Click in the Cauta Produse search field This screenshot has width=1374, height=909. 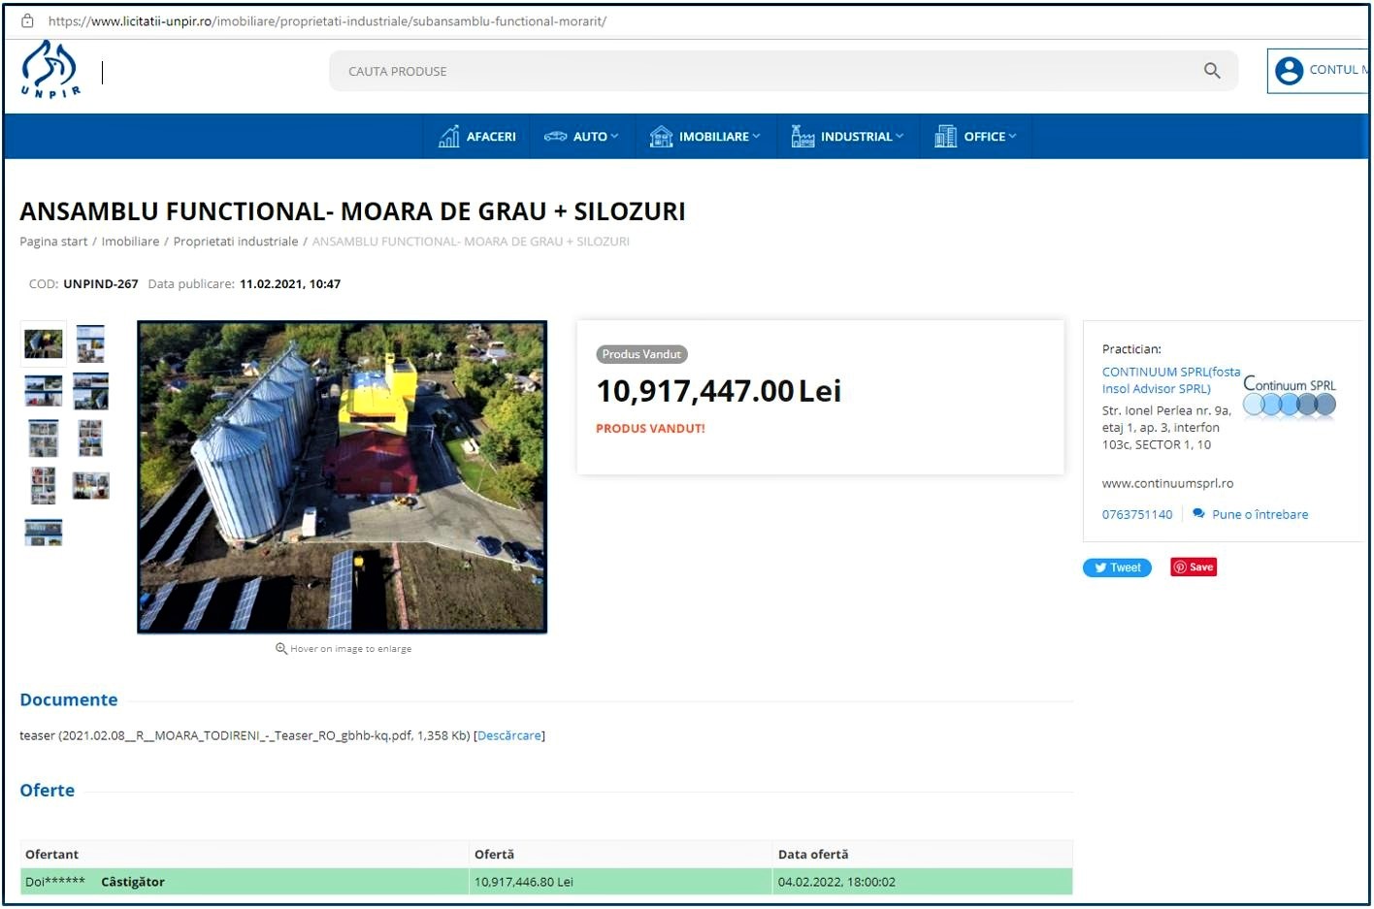coord(757,72)
